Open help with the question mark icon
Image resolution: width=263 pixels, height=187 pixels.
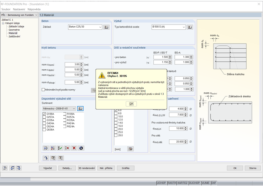click(5, 168)
